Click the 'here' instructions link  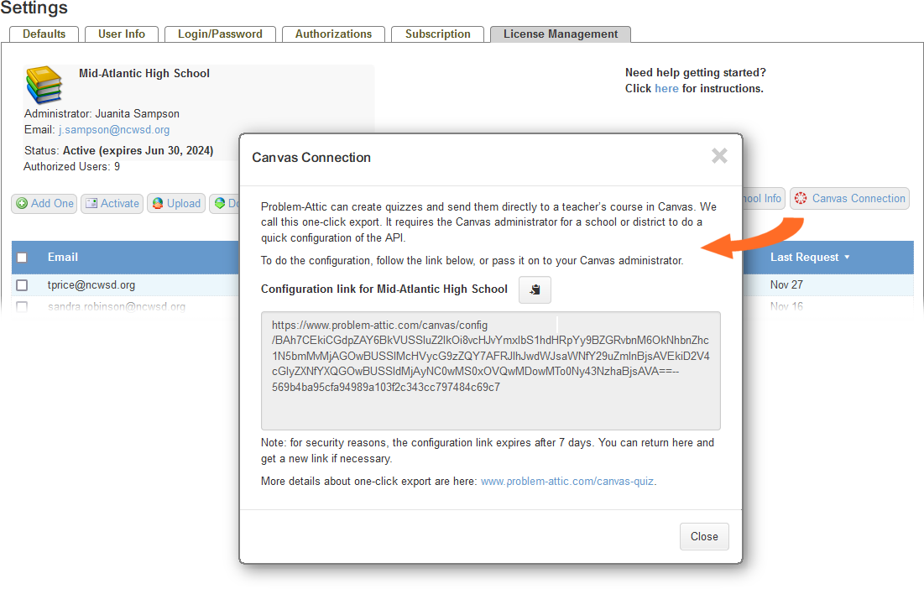tap(666, 88)
